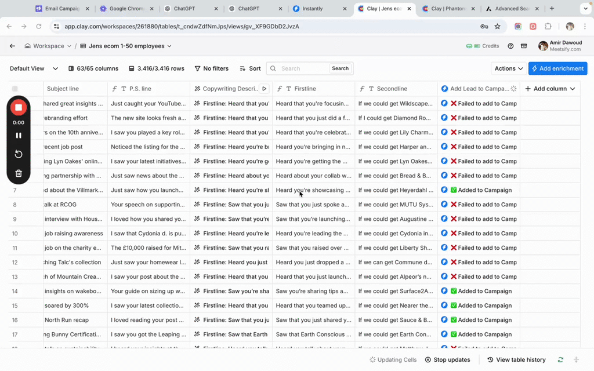Click the refresh icon in the bottom bar
The height and width of the screenshot is (371, 594).
tap(560, 360)
